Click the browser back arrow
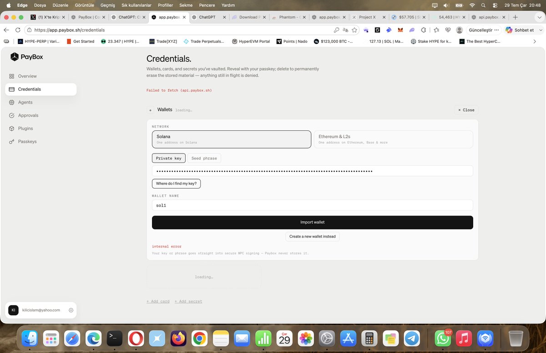The width and height of the screenshot is (546, 353). click(x=6, y=30)
